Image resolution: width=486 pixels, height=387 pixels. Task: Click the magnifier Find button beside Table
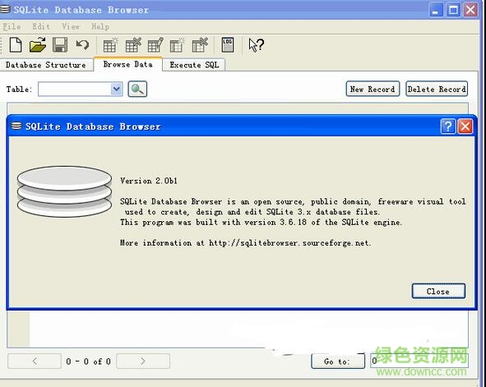137,90
